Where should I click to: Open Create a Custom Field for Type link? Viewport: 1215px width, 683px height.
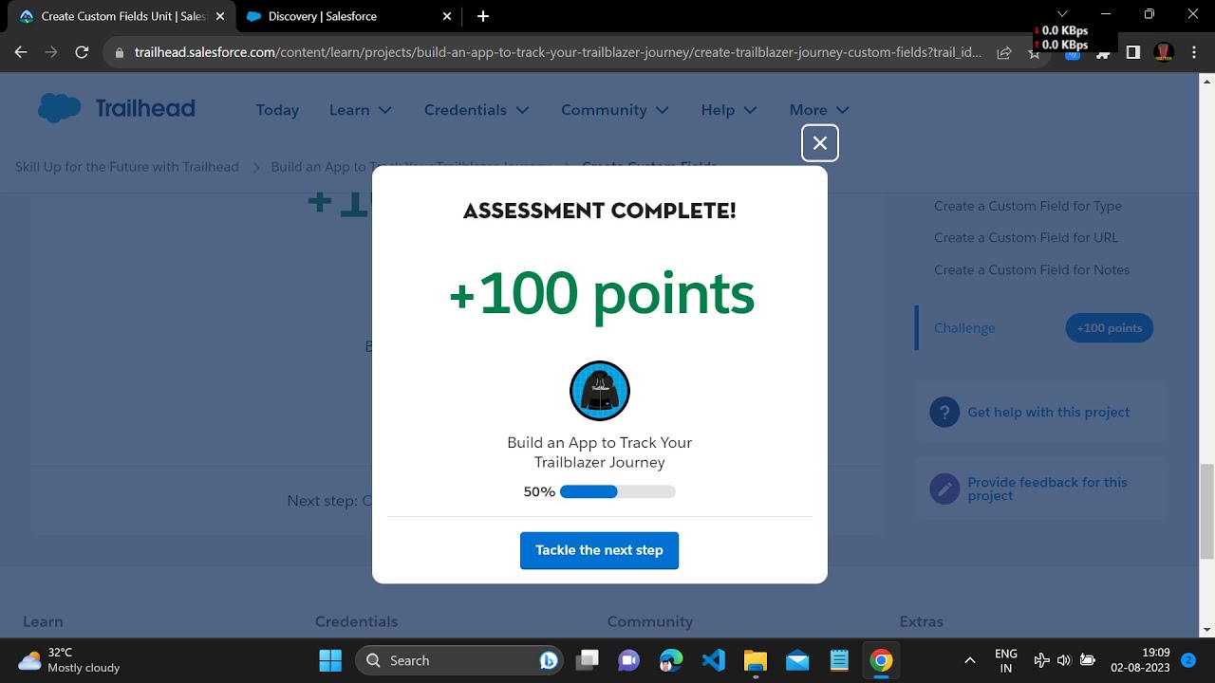[1028, 206]
